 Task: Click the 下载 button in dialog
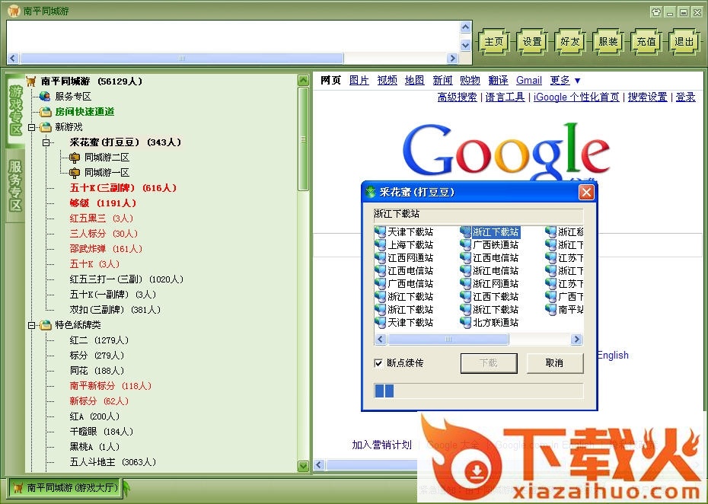[x=489, y=363]
